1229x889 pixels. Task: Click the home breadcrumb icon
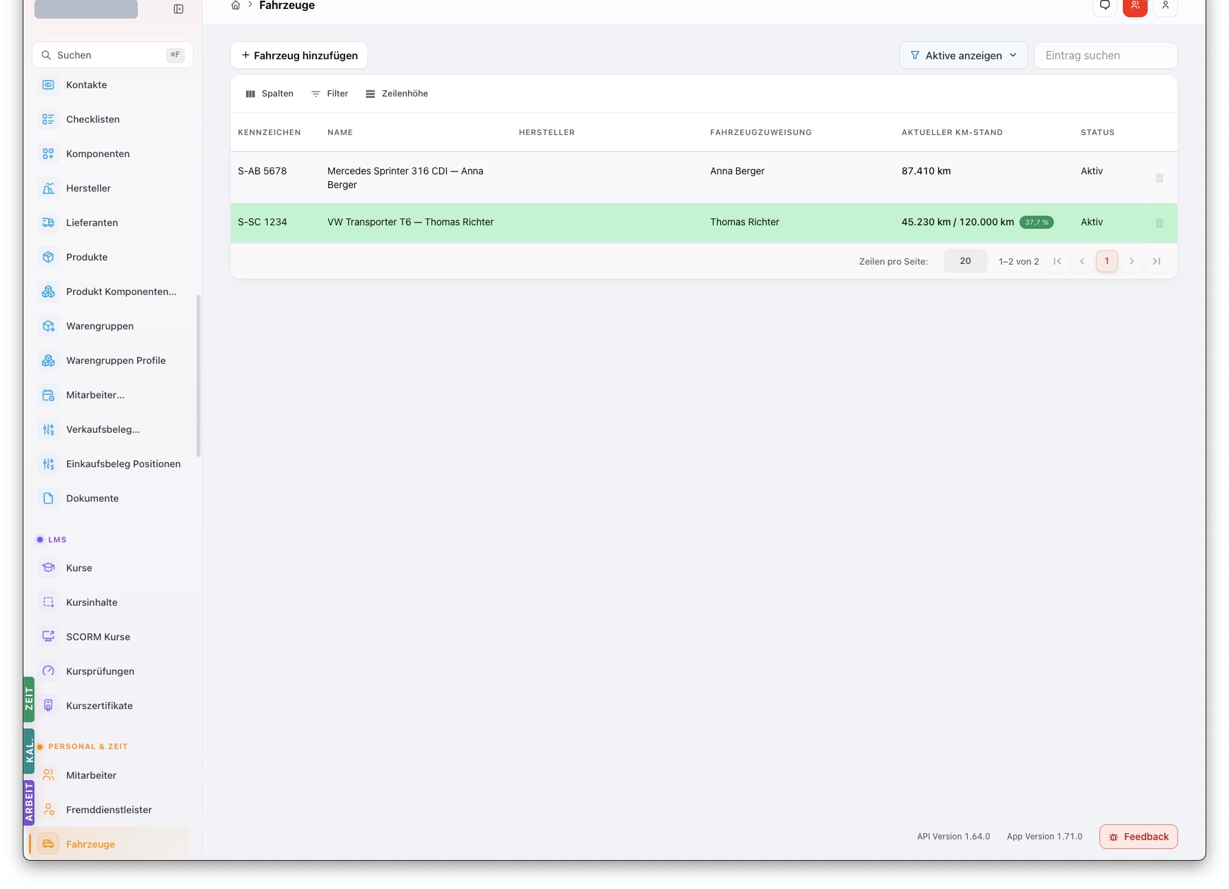pyautogui.click(x=236, y=6)
